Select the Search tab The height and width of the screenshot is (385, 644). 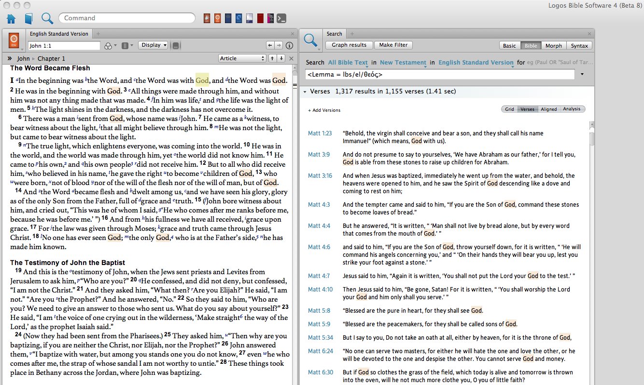coord(334,34)
